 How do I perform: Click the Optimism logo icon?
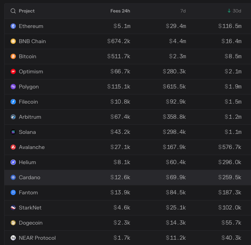(13, 71)
